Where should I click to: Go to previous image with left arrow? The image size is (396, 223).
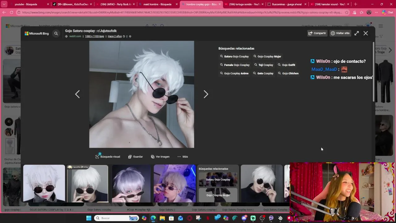(77, 94)
